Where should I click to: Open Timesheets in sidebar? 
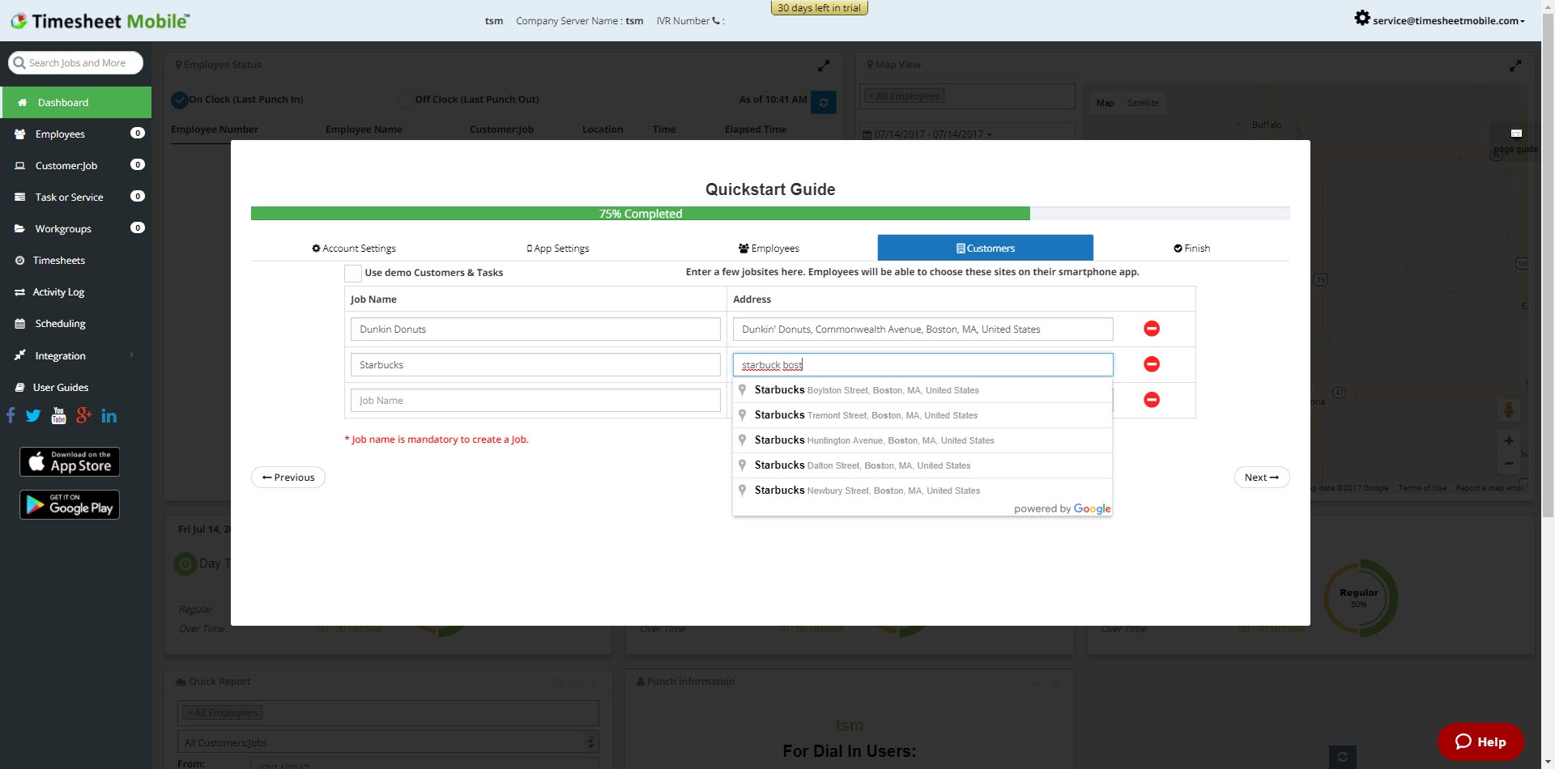click(75, 261)
